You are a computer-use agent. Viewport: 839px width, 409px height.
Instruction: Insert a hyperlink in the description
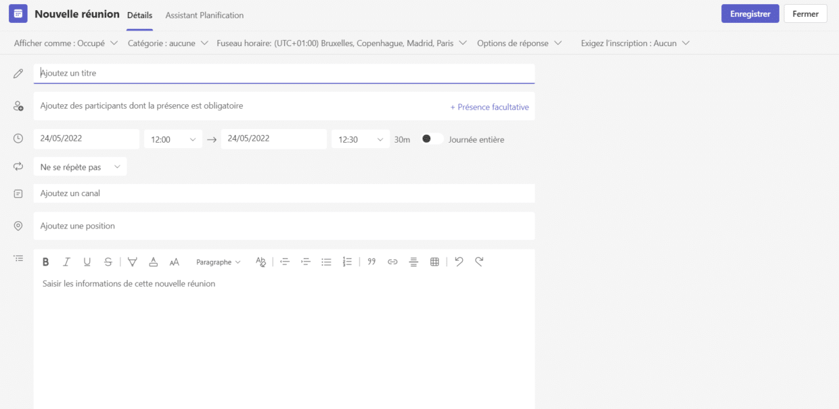(x=392, y=262)
